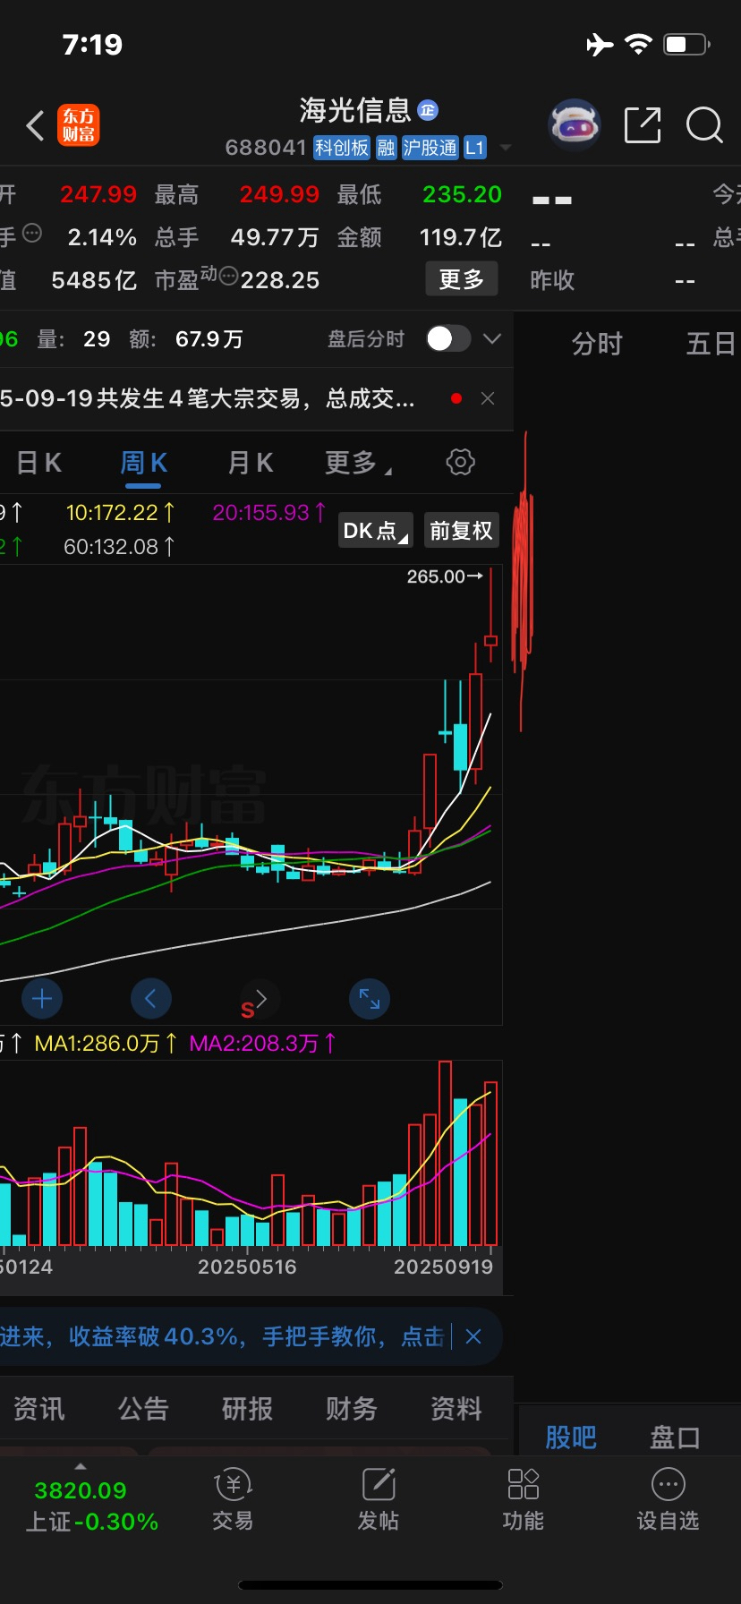The width and height of the screenshot is (741, 1604).
Task: Toggle the 盘后分时 switch
Action: point(448,338)
